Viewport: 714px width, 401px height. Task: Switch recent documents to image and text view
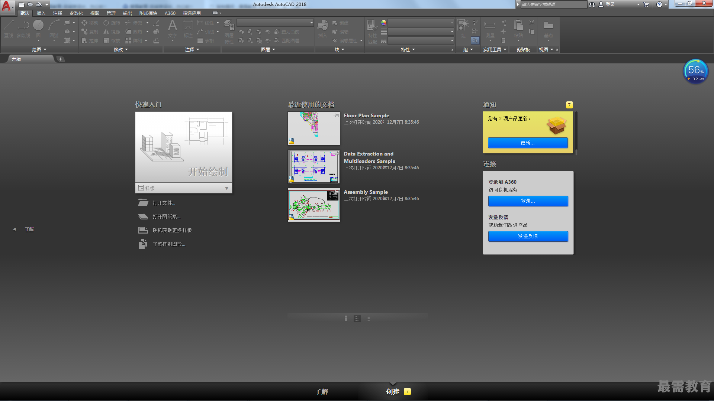click(357, 318)
